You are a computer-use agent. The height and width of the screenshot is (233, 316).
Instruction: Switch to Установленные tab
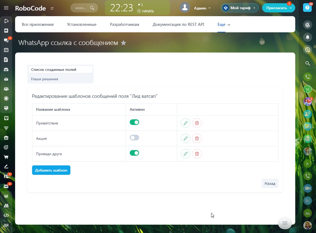point(82,24)
